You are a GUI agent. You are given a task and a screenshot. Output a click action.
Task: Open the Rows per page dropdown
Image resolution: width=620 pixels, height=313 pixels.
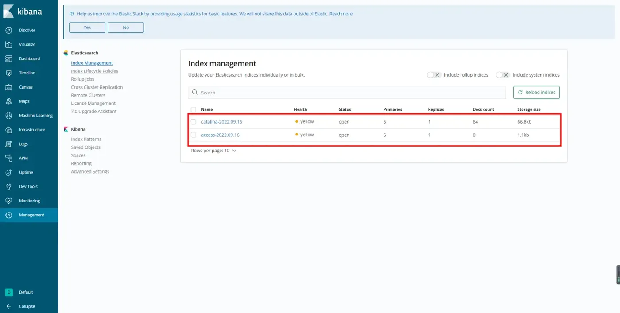[x=214, y=151]
